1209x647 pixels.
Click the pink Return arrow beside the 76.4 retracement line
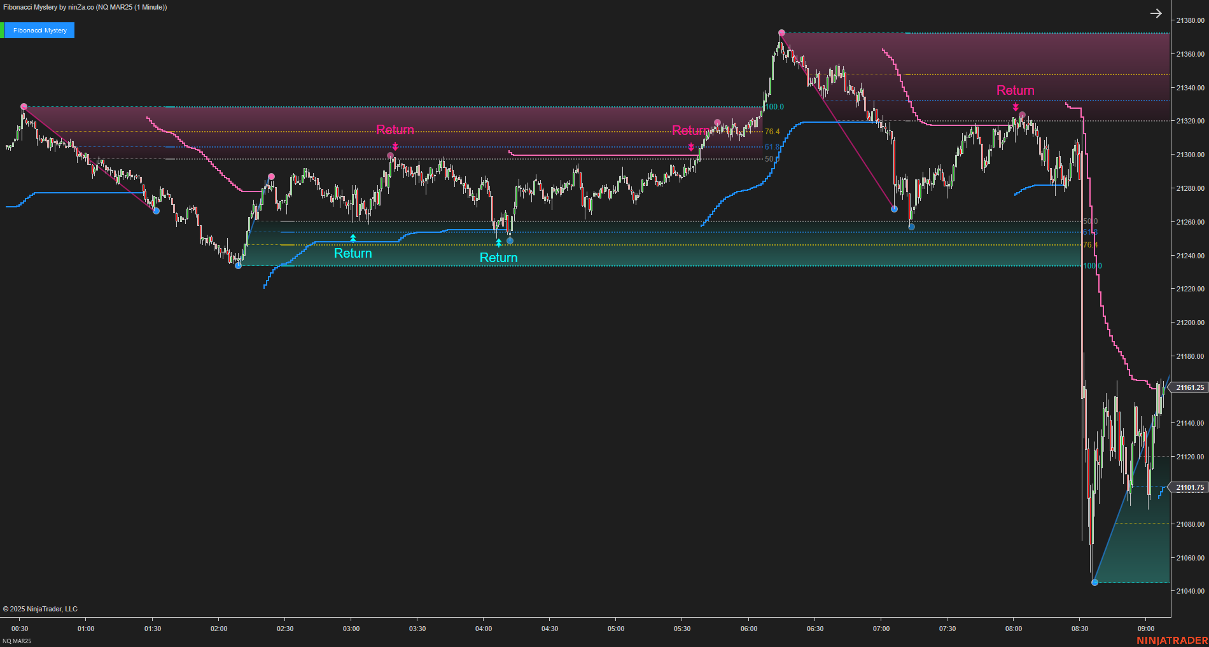[x=692, y=148]
